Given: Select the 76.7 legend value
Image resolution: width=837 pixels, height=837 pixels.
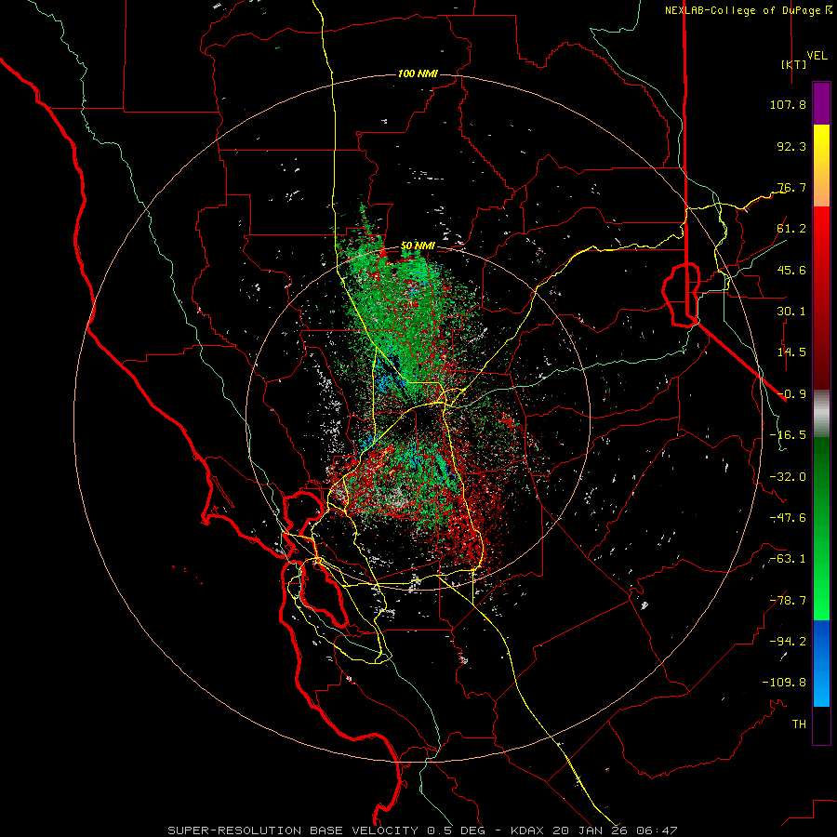Looking at the screenshot, I should coord(791,187).
